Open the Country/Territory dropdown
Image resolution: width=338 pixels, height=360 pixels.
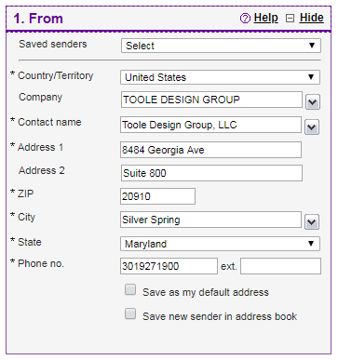[220, 77]
